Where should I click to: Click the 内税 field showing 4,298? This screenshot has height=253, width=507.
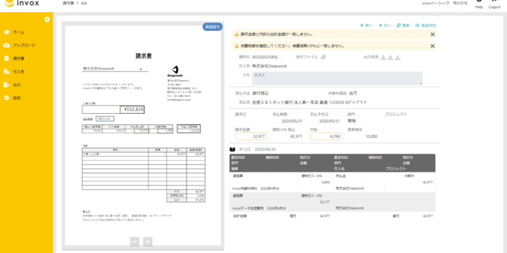326,136
